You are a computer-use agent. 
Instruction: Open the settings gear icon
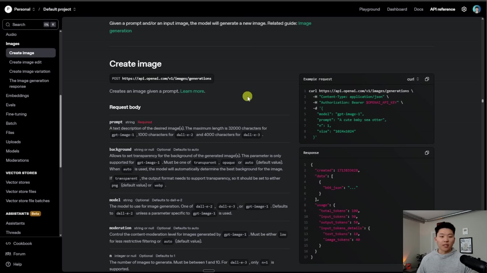pos(464,9)
